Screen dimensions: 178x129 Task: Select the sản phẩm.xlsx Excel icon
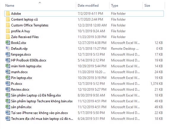tap(8, 107)
